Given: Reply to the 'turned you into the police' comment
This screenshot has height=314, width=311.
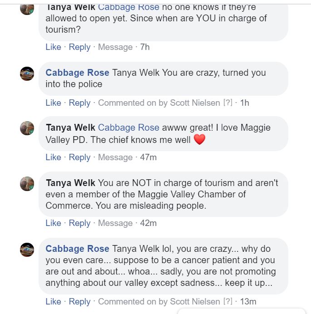Looking at the screenshot, I should (x=79, y=103).
